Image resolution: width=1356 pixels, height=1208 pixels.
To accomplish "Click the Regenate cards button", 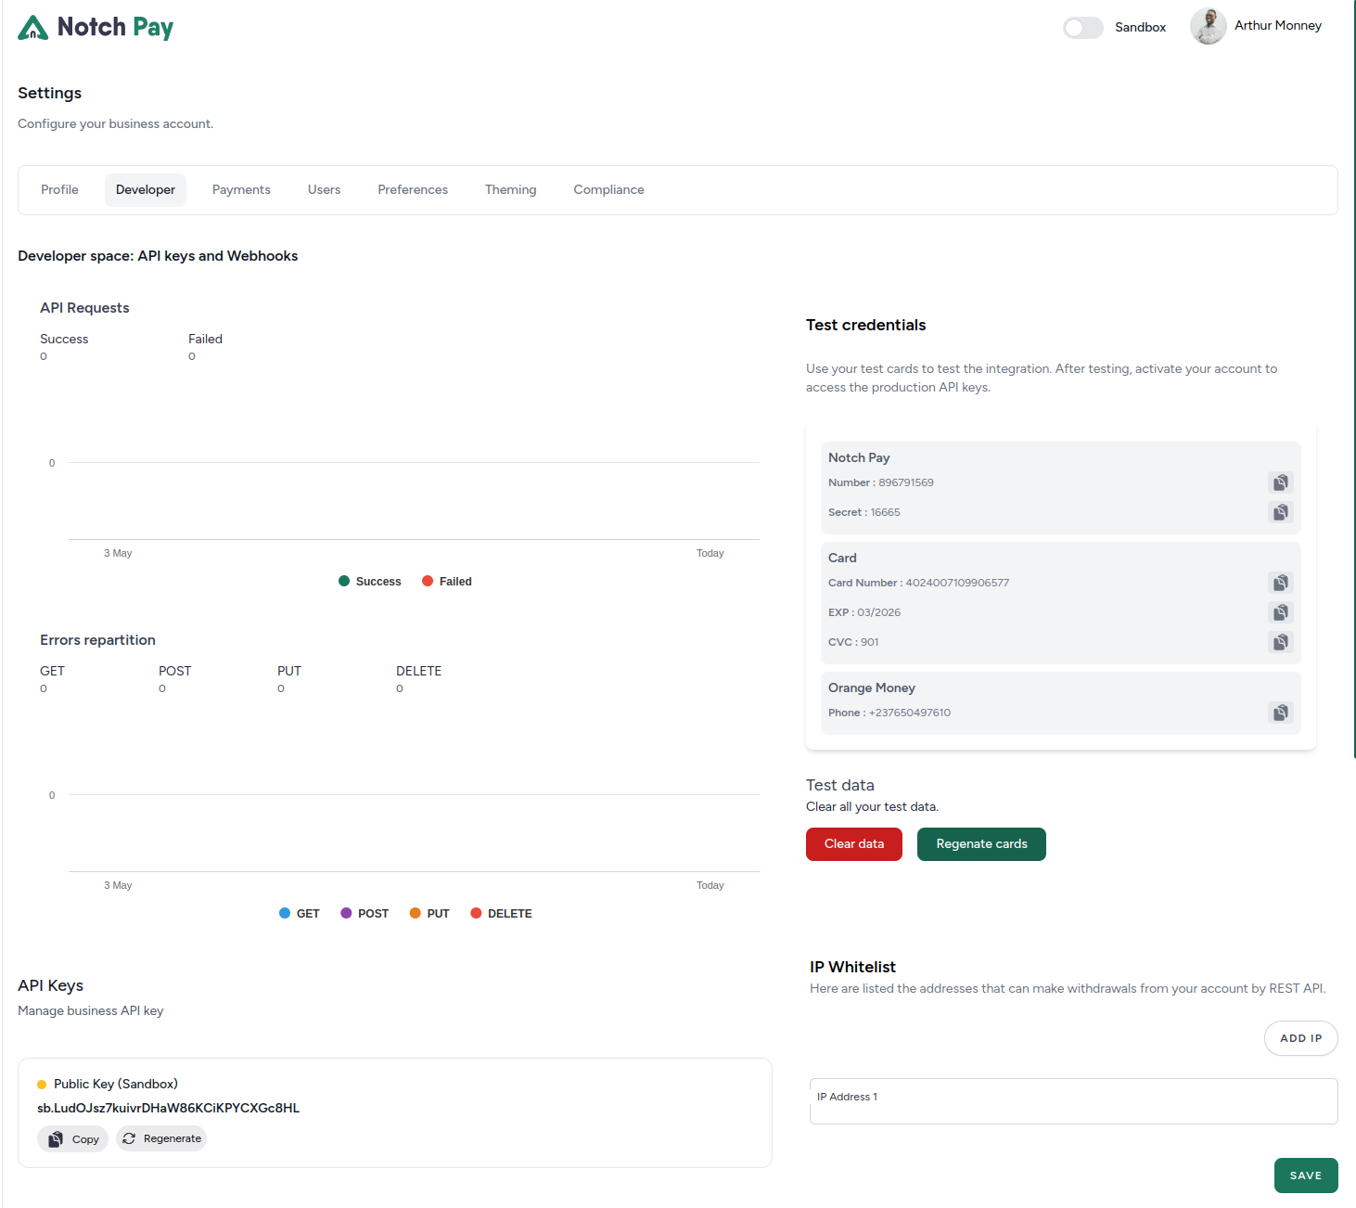I will pyautogui.click(x=981, y=844).
